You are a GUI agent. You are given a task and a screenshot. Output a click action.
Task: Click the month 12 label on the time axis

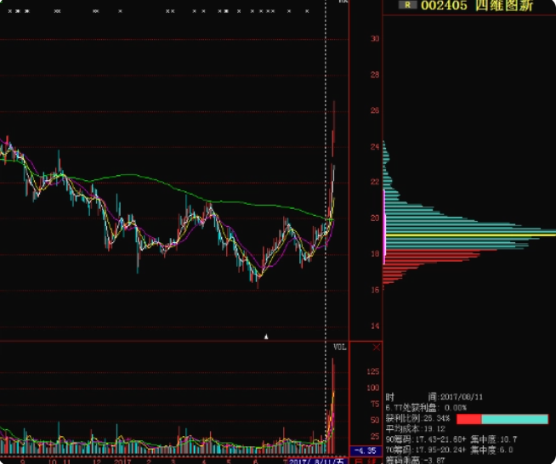[97, 461]
